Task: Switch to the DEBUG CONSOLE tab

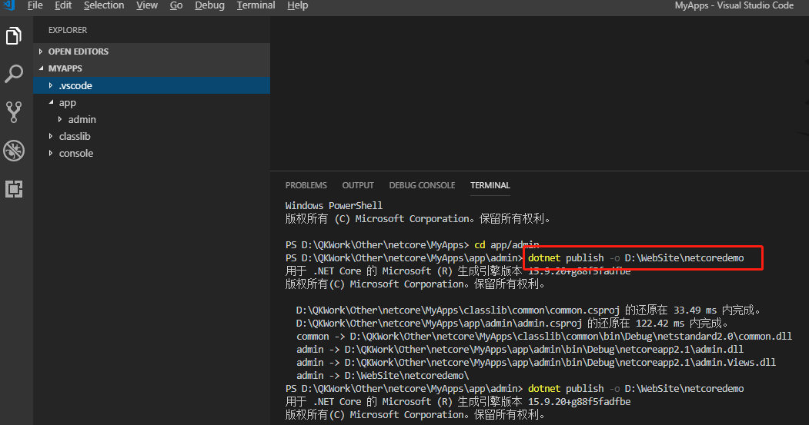Action: point(422,185)
